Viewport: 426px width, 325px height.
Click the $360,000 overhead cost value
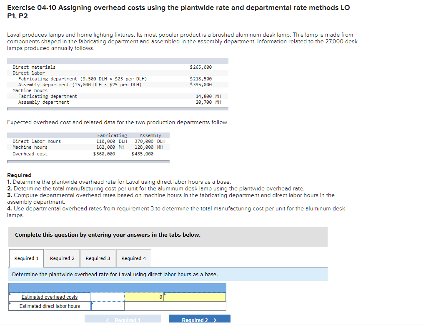104,154
